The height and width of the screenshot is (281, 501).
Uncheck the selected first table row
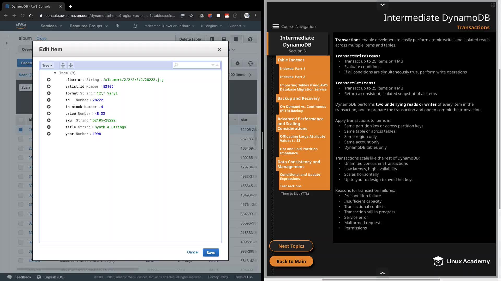coord(21,130)
